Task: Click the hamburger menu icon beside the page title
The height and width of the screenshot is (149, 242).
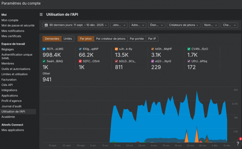Action: click(x=41, y=15)
